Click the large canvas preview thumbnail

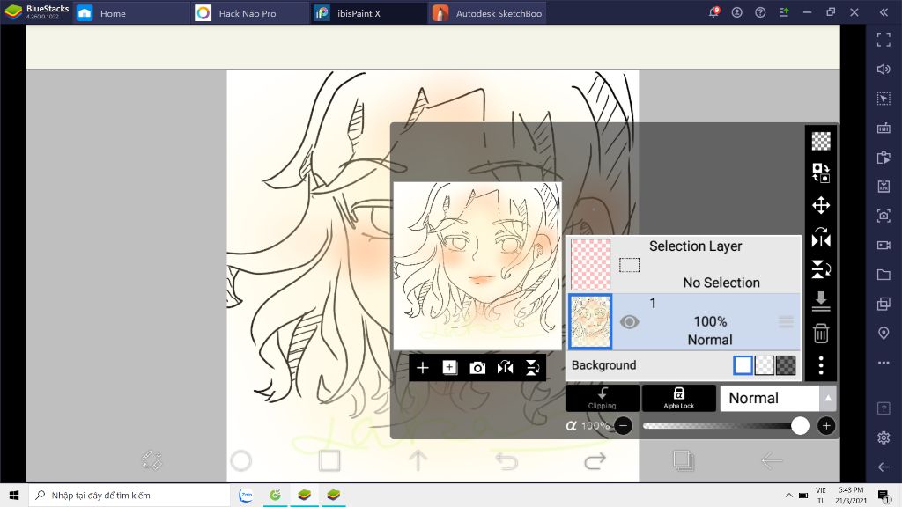pos(477,266)
